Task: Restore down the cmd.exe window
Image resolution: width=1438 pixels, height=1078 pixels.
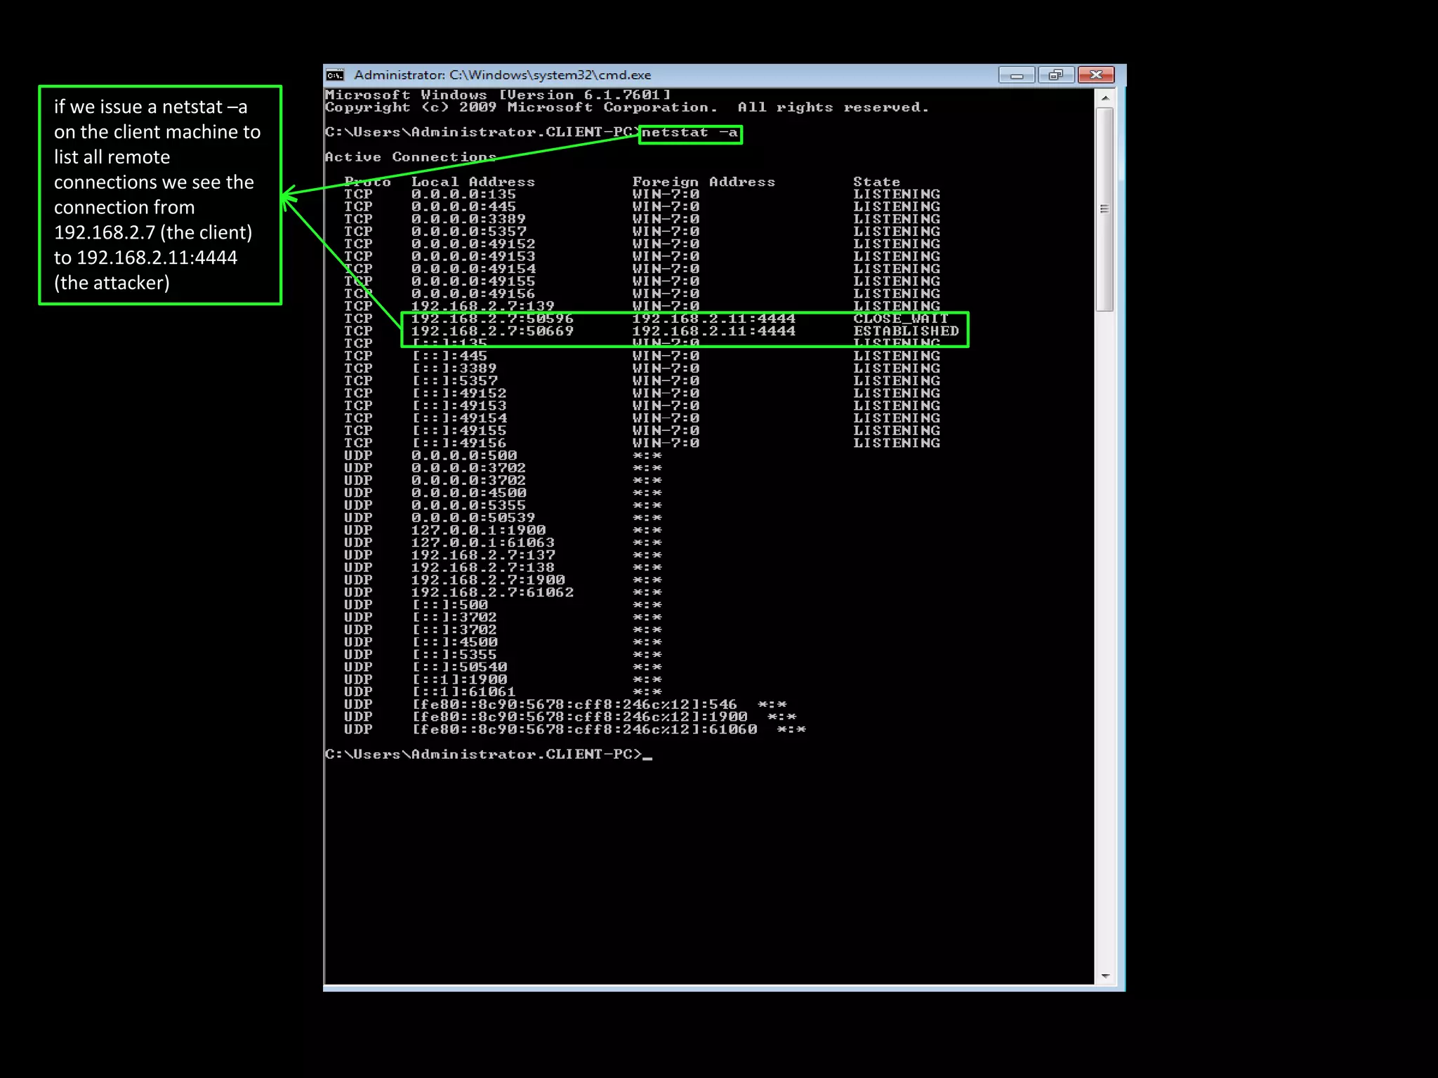Action: pyautogui.click(x=1055, y=75)
